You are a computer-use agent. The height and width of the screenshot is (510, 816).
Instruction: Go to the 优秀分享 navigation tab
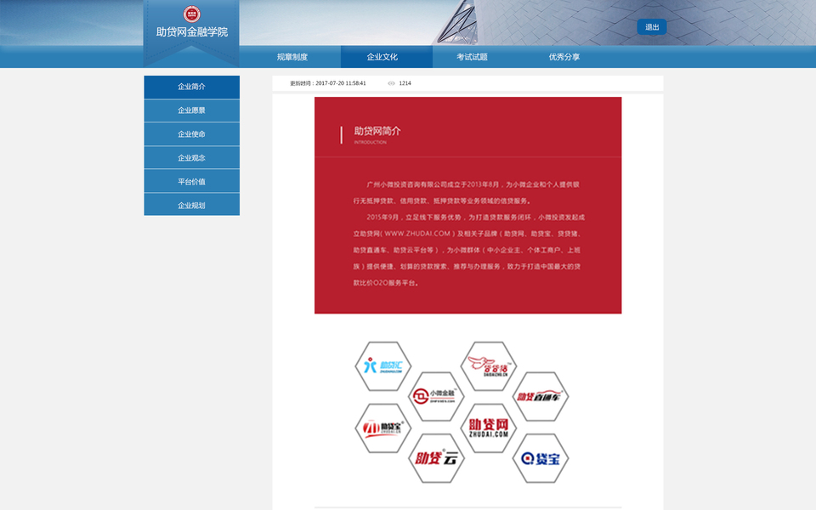tap(564, 57)
